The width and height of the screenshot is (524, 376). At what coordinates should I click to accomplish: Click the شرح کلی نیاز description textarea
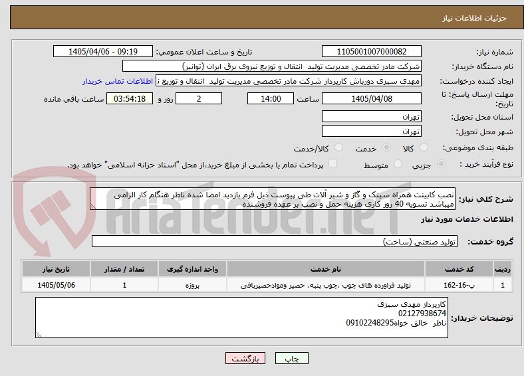(273, 199)
